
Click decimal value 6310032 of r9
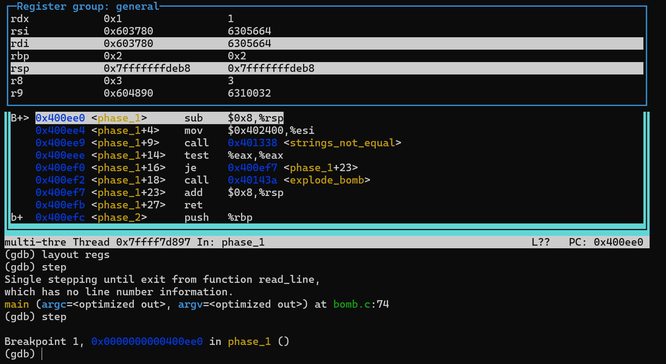pos(249,93)
